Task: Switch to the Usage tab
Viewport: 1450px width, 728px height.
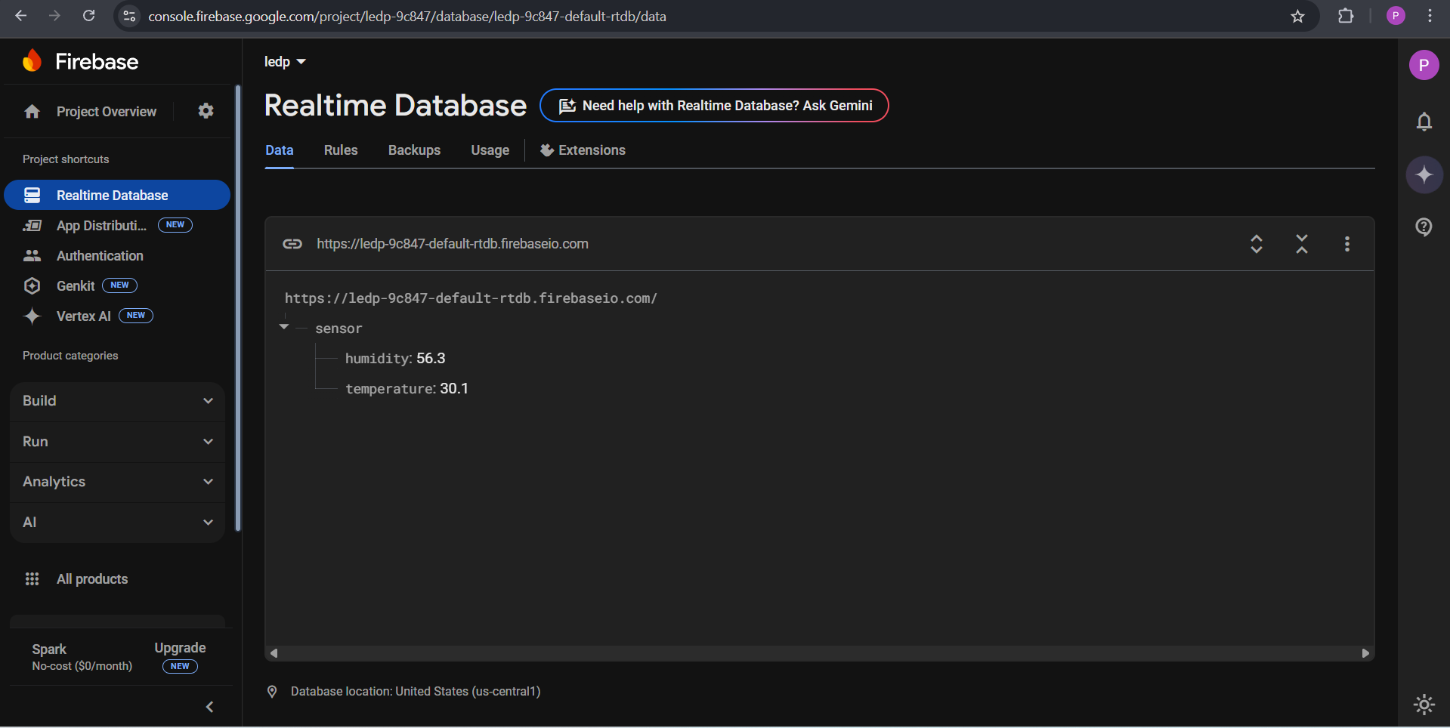Action: click(490, 150)
